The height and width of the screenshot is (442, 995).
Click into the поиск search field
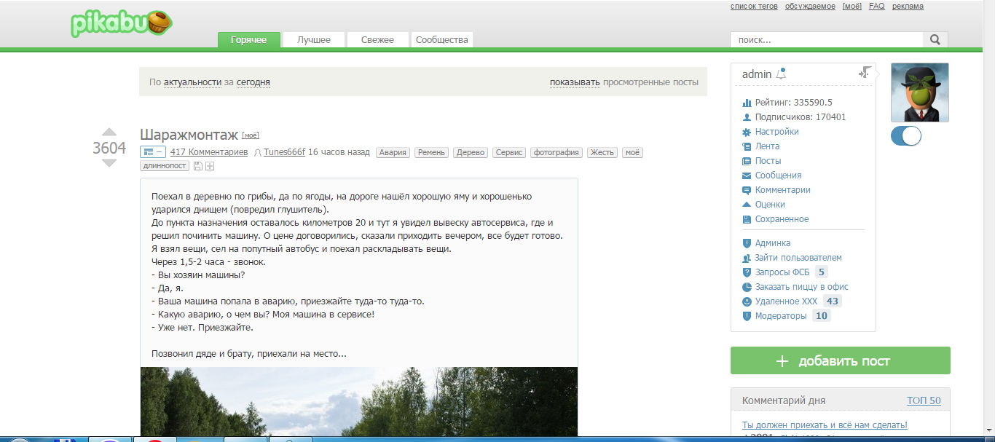click(826, 40)
